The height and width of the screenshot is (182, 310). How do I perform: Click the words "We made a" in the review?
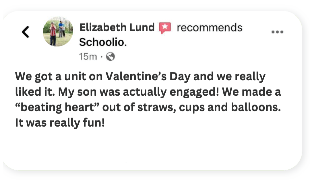252,92
